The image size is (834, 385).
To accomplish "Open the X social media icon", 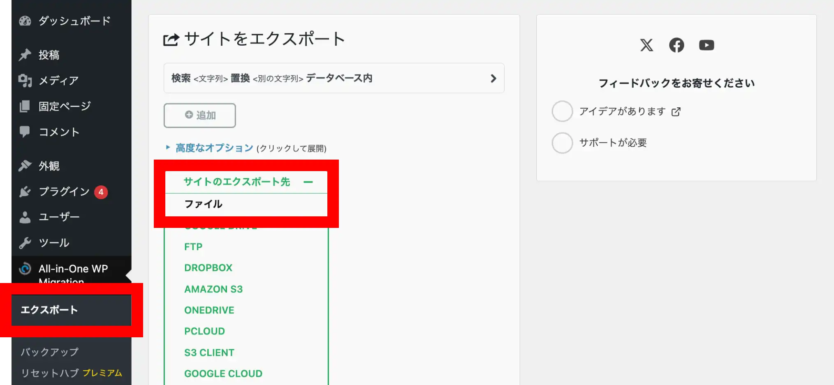I will coord(646,45).
